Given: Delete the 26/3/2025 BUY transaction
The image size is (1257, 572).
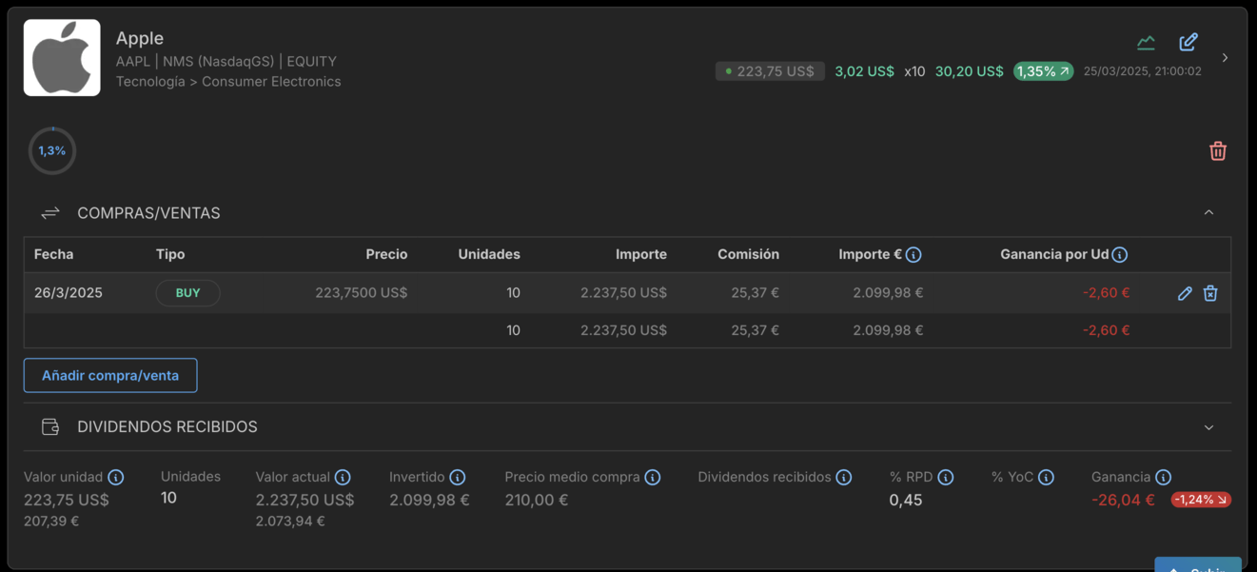Looking at the screenshot, I should (x=1210, y=293).
